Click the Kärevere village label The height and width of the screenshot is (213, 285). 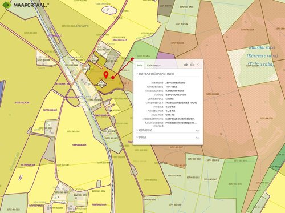click(x=82, y=26)
